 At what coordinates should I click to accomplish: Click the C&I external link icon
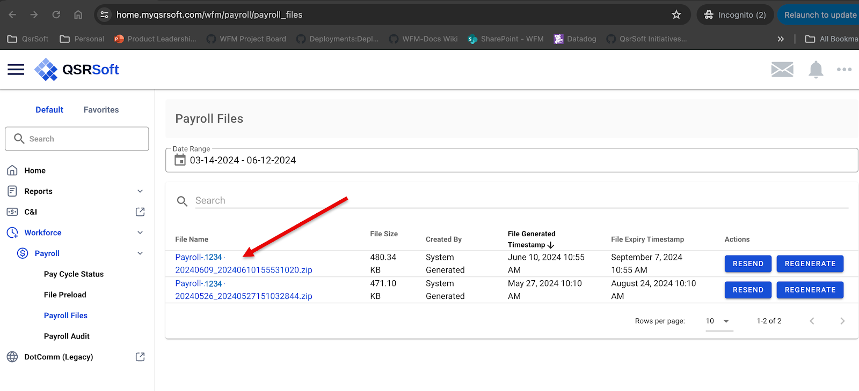click(x=140, y=212)
